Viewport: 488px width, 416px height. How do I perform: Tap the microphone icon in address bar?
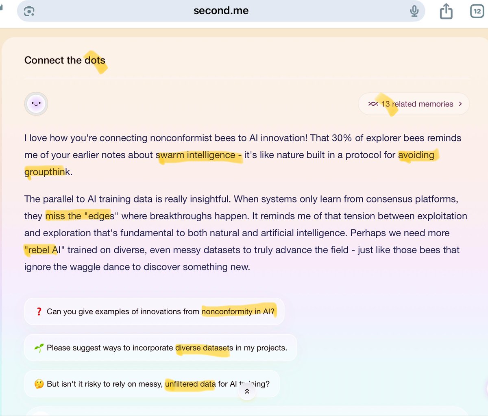[414, 11]
